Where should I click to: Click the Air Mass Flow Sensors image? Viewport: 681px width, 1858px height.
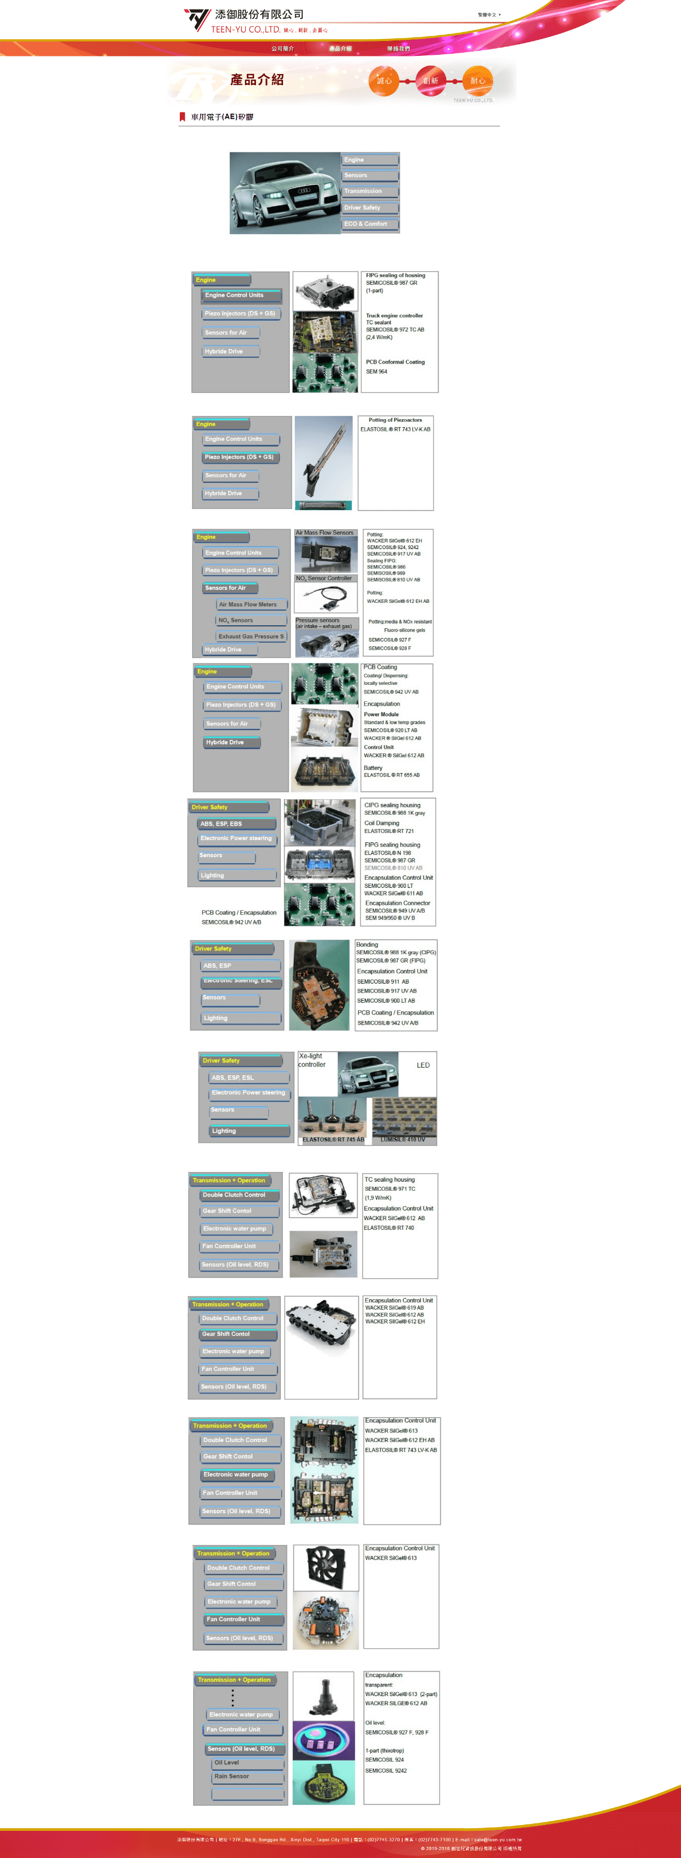click(x=326, y=555)
